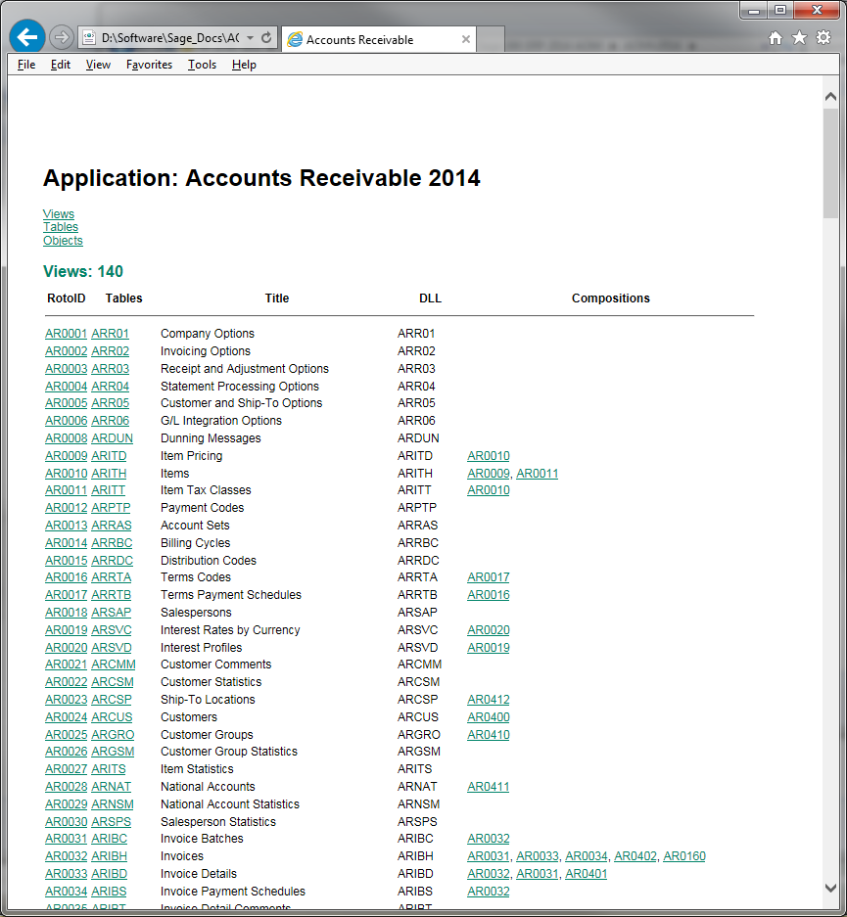The height and width of the screenshot is (917, 847).
Task: Click the vertical scrollbar thumb
Action: tap(830, 163)
